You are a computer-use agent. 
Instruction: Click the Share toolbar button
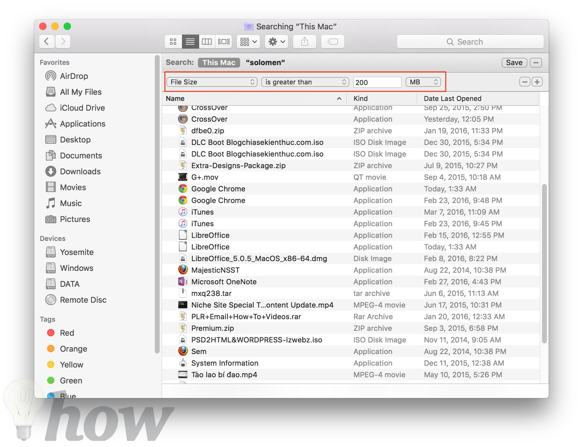pyautogui.click(x=305, y=42)
